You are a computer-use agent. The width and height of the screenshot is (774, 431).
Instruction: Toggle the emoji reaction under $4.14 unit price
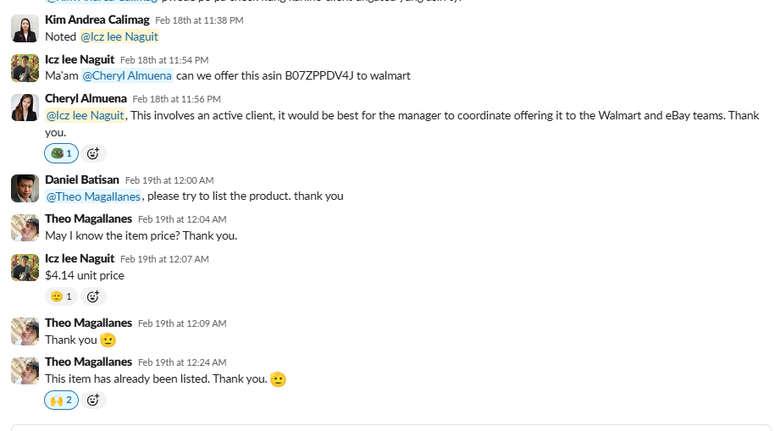(x=61, y=296)
